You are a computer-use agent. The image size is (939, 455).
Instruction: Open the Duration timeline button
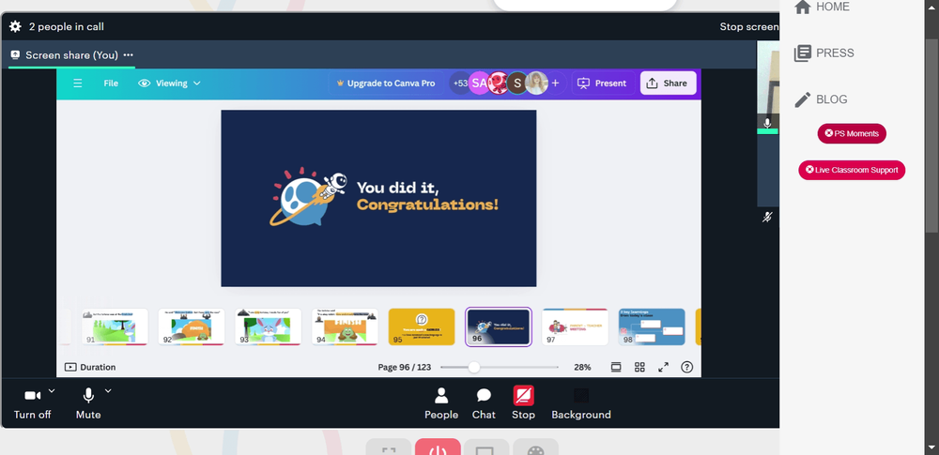(90, 367)
